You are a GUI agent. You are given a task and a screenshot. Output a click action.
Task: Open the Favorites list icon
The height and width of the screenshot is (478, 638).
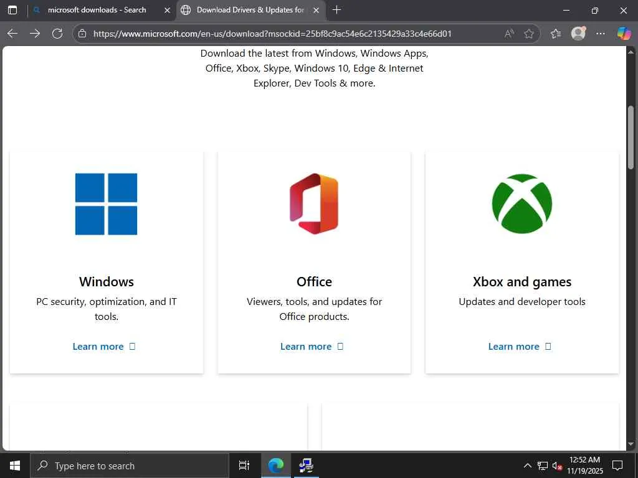point(556,34)
